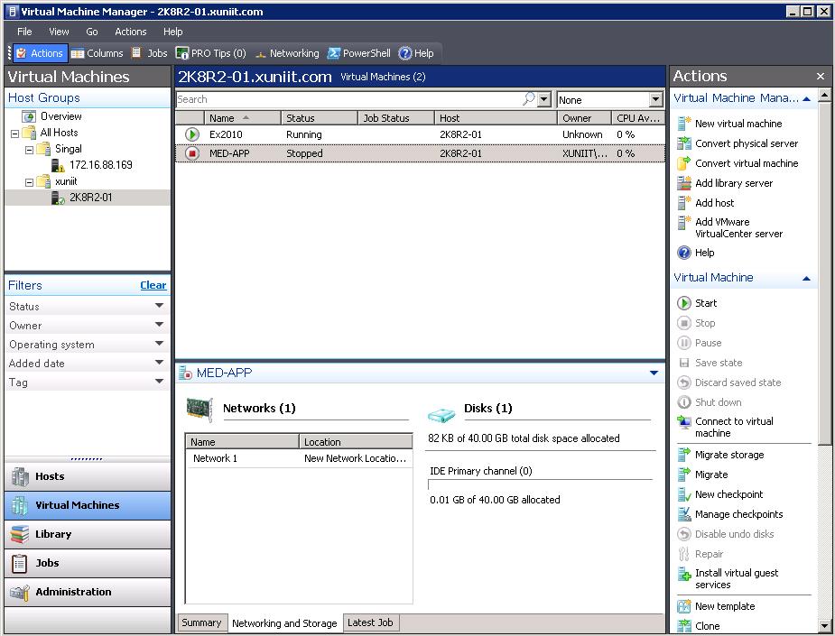Click the Connect to virtual machine icon
Viewport: 835px width, 636px height.
(683, 422)
